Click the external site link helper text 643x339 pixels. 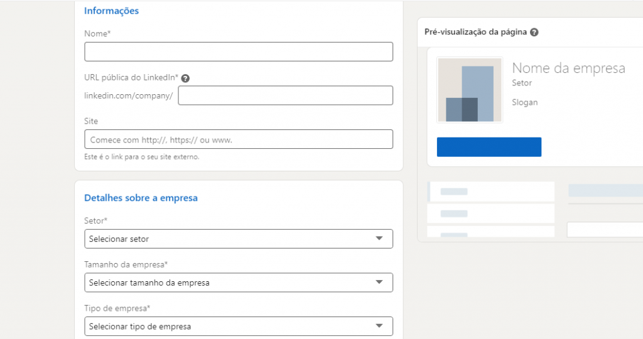[x=142, y=157]
